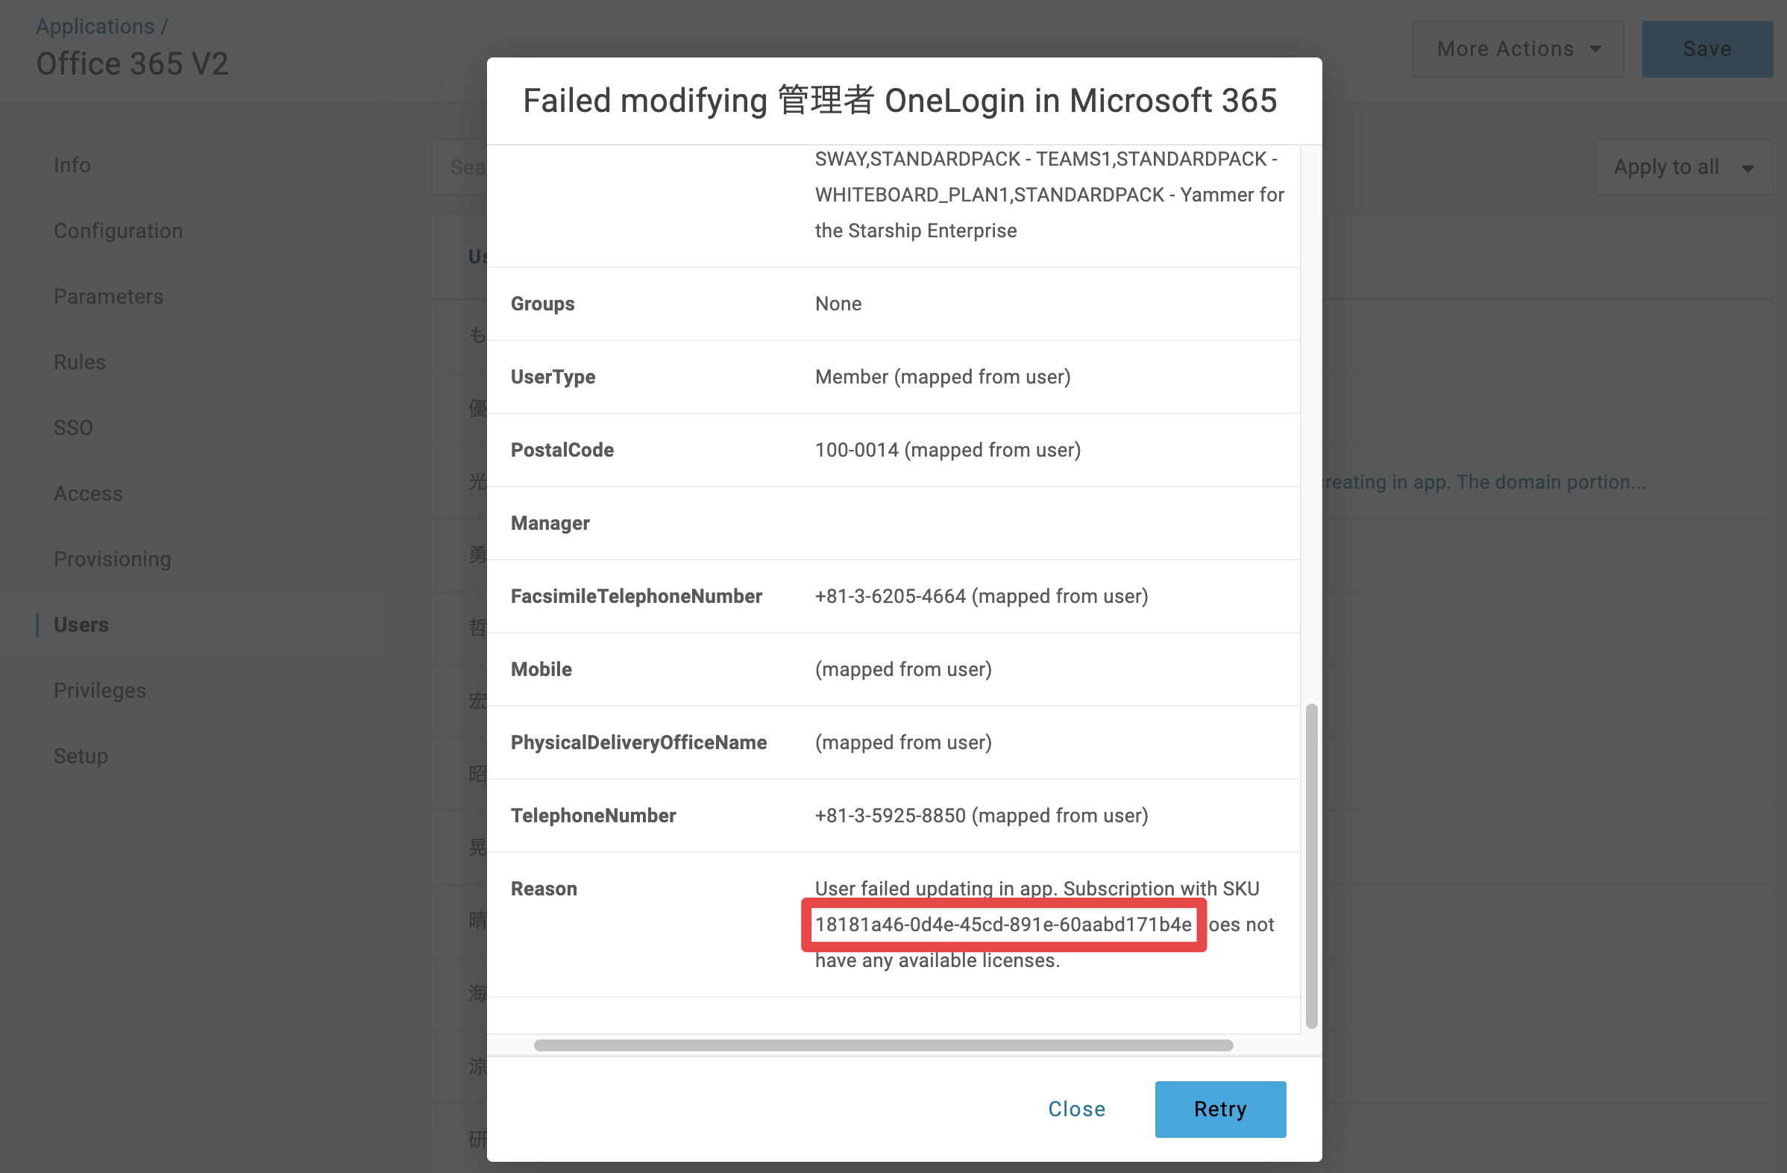This screenshot has width=1787, height=1173.
Task: Click the SKU ID 18181a46-0d4e-45cd-891e-60aabd171b4e
Action: point(1003,925)
